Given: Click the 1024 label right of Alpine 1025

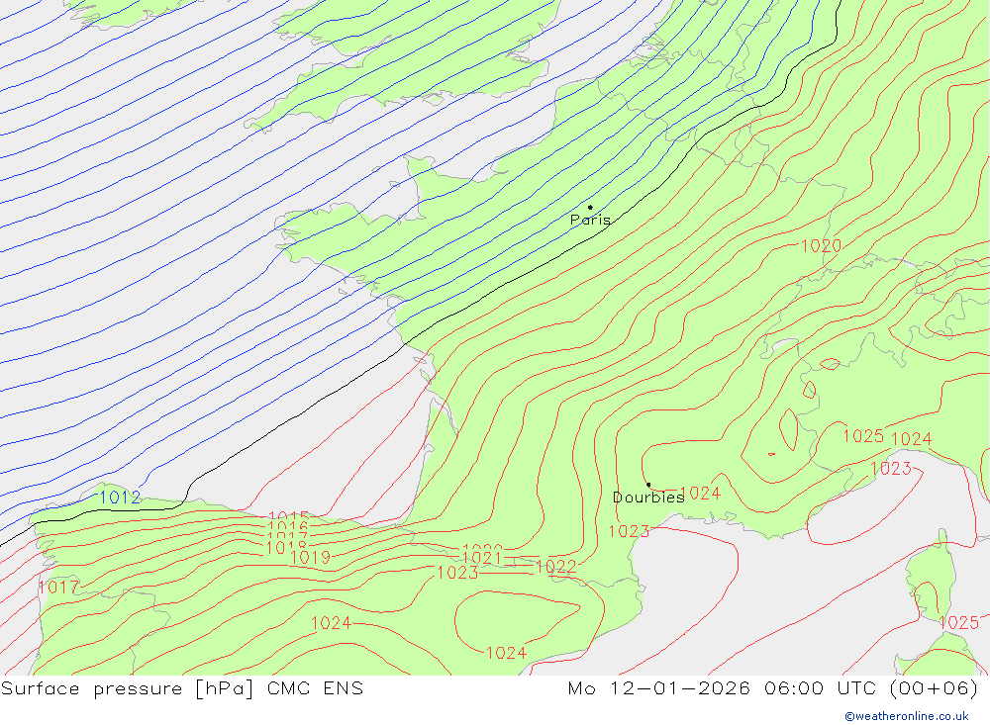Looking at the screenshot, I should tap(911, 439).
